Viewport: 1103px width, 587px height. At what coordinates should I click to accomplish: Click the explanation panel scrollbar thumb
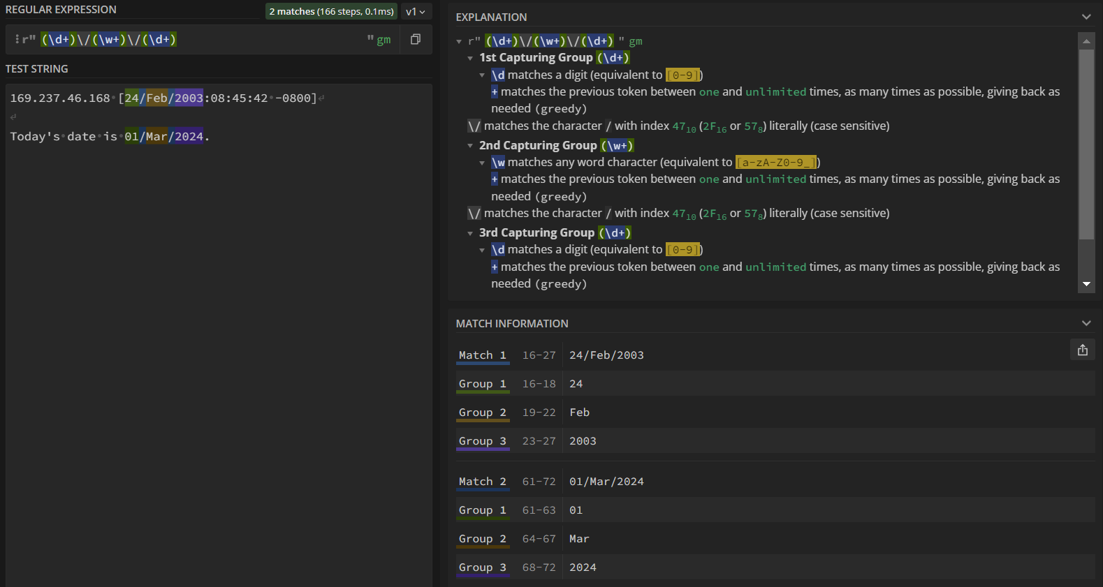click(1086, 144)
